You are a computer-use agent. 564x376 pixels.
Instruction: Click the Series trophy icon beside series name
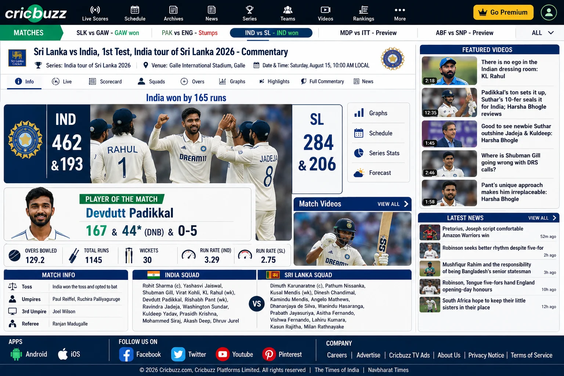pos(38,65)
